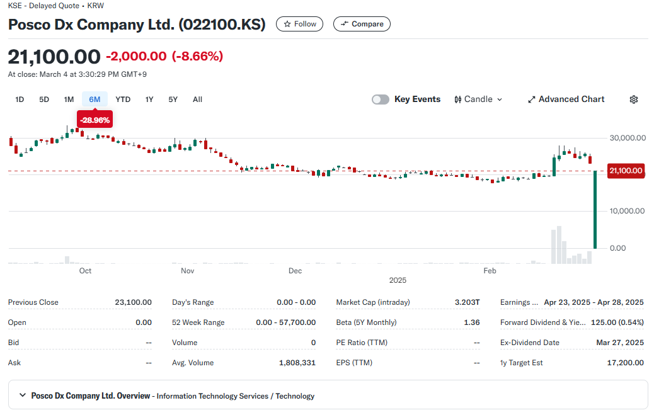This screenshot has width=654, height=415.
Task: Select the 5Y time range tab
Action: coord(173,99)
